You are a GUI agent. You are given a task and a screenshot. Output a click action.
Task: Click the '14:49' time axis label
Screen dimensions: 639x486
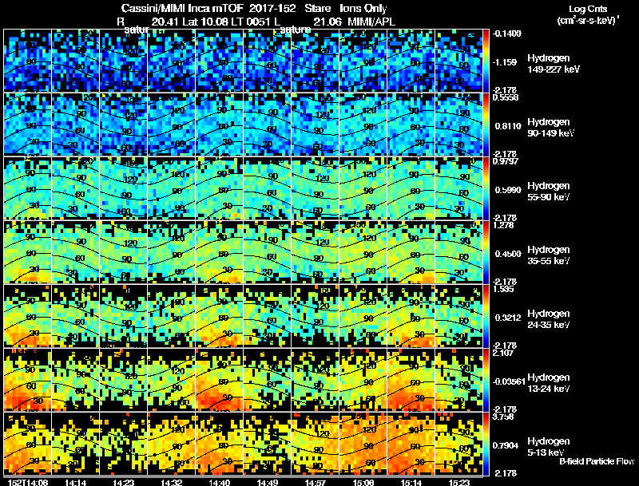[x=268, y=482]
